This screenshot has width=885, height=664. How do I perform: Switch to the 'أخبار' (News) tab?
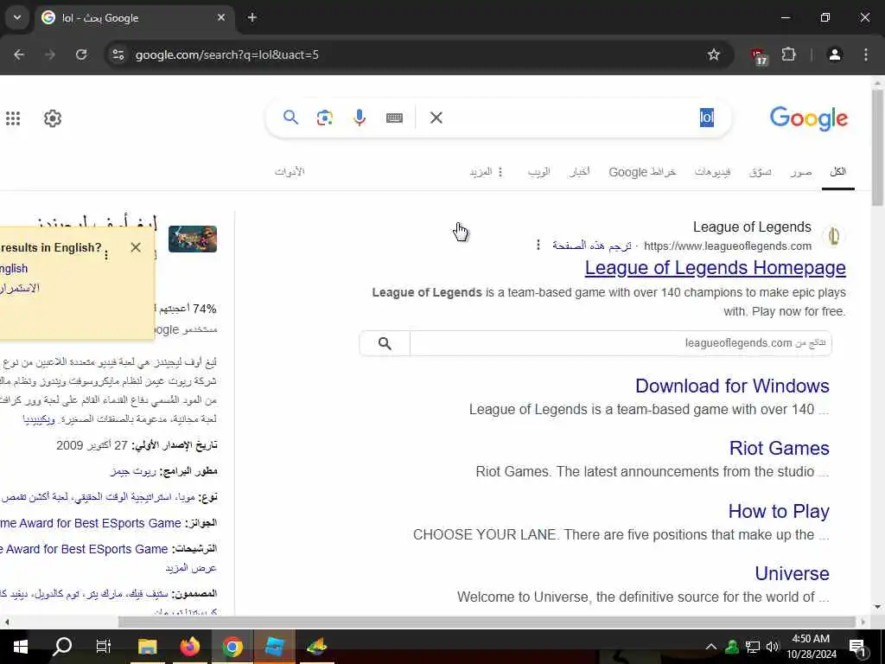point(579,172)
